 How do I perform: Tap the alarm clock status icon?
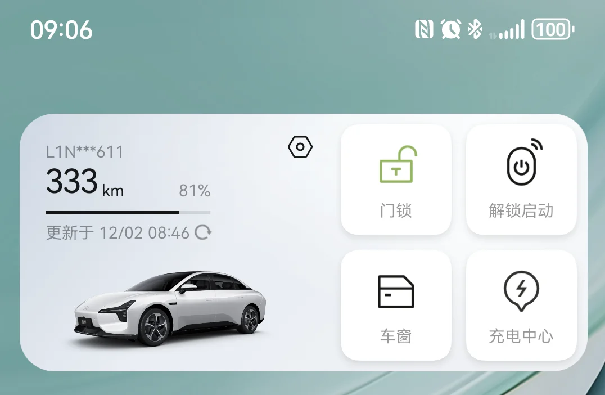point(451,29)
